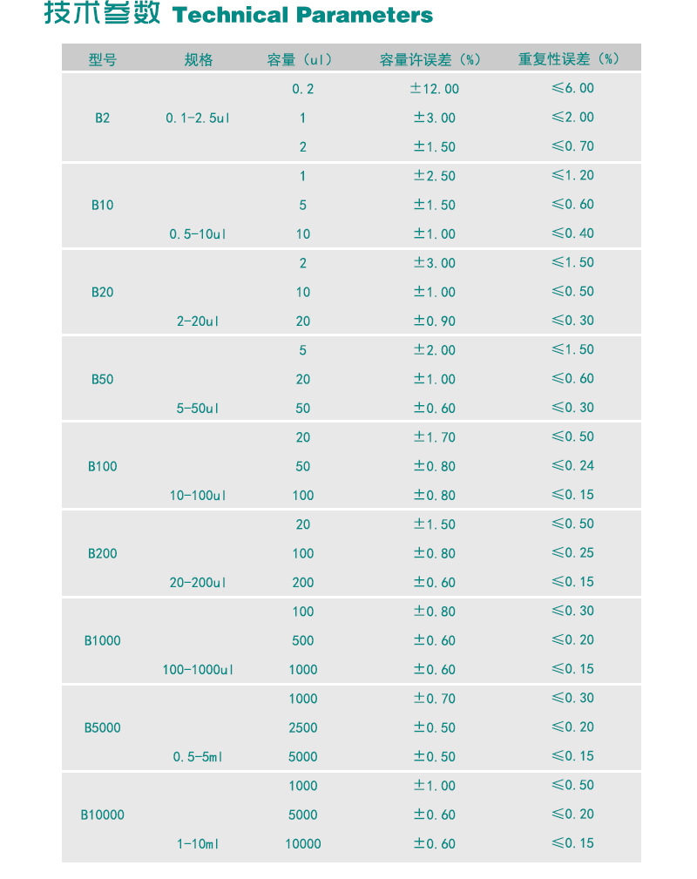Click the 100-1000ul specification cell
The image size is (697, 879).
198,669
